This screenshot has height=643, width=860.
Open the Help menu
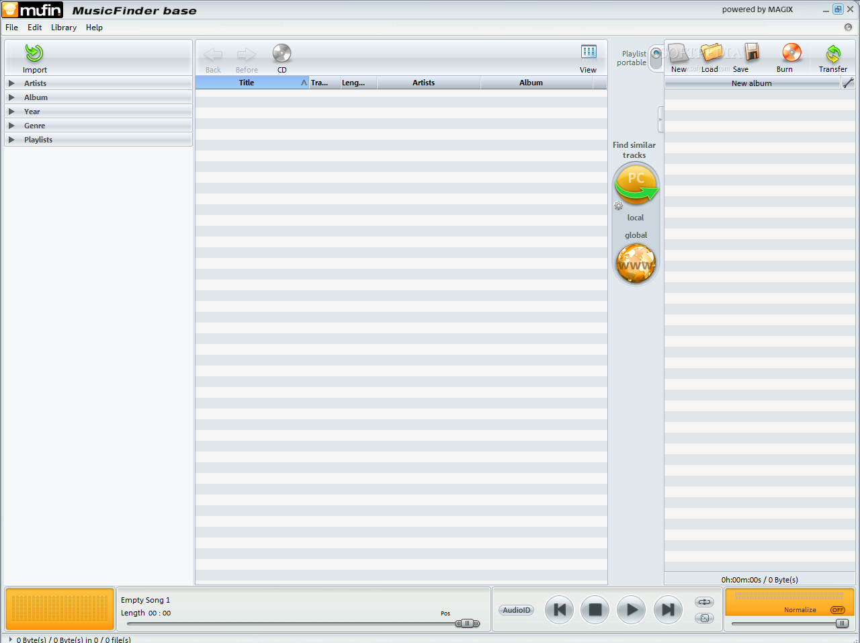(94, 28)
